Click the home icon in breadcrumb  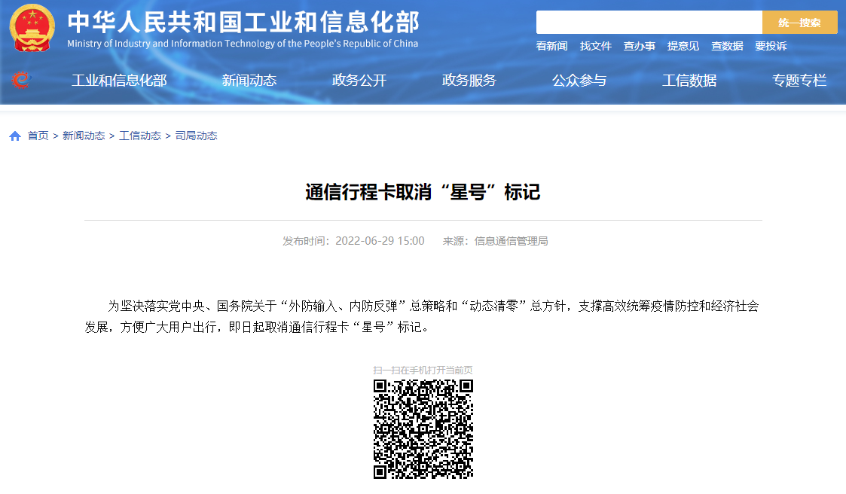coord(15,136)
